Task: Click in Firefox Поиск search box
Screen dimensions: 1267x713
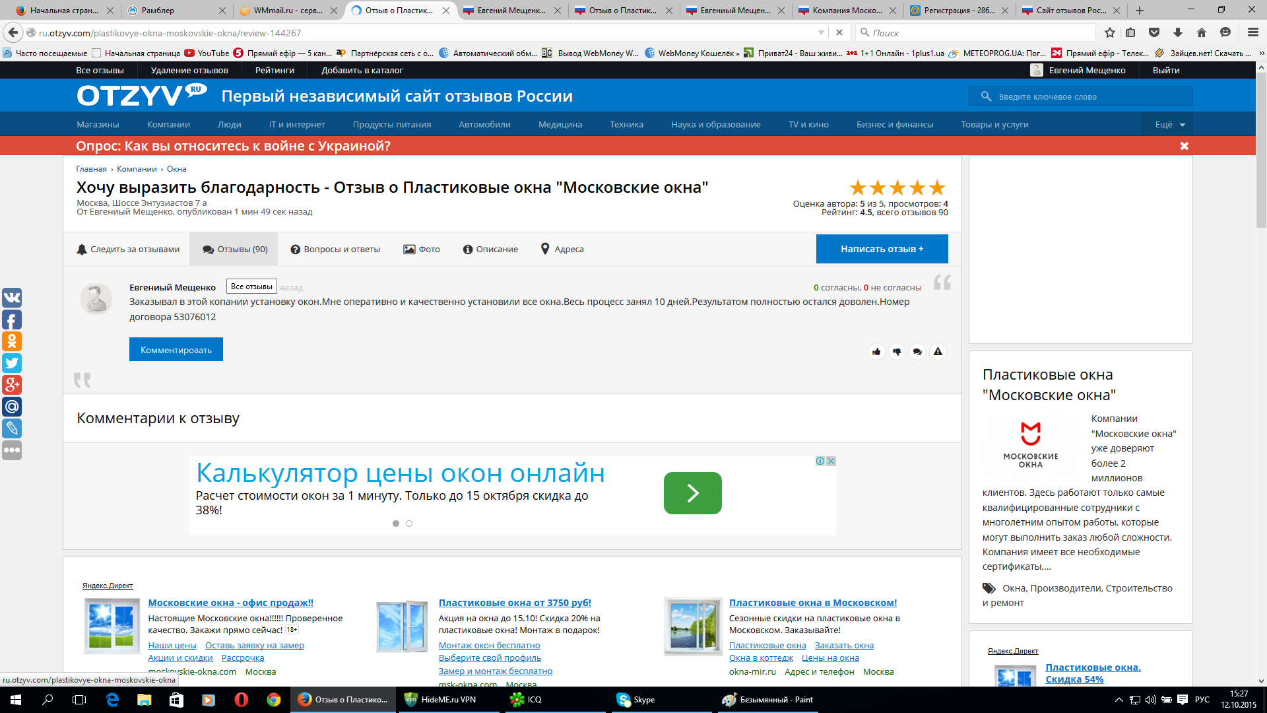Action: point(976,32)
